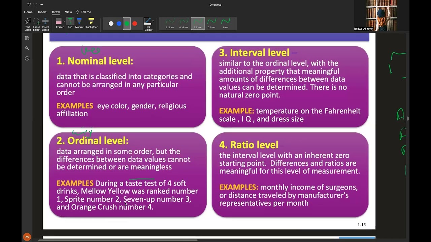The height and width of the screenshot is (242, 431).
Task: Select the Insert Space tool
Action: coord(45,24)
